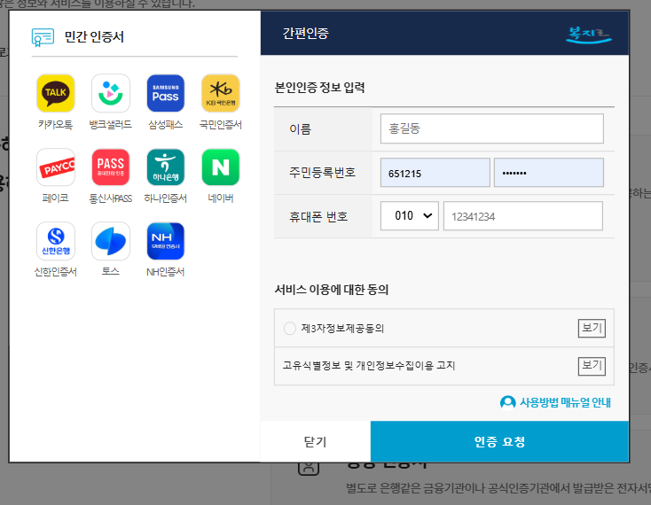The image size is (651, 505).
Task: Click the 본인인증 정보 입력 heading
Action: coord(319,88)
